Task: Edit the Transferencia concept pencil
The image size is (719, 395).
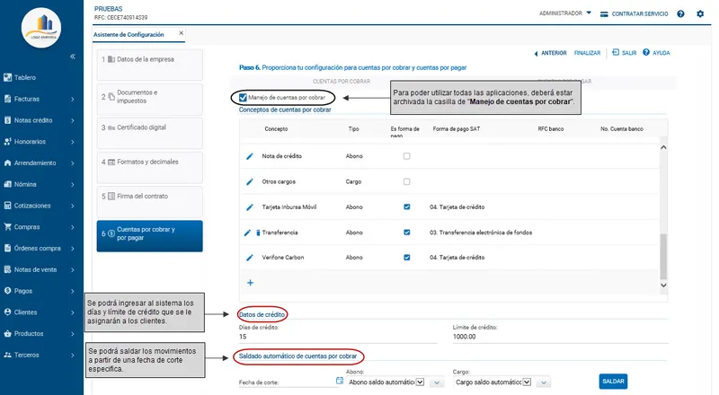Action: coord(247,233)
